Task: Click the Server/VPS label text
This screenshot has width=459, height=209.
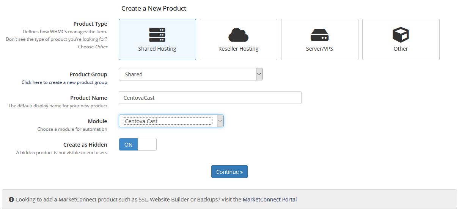Action: (319, 49)
